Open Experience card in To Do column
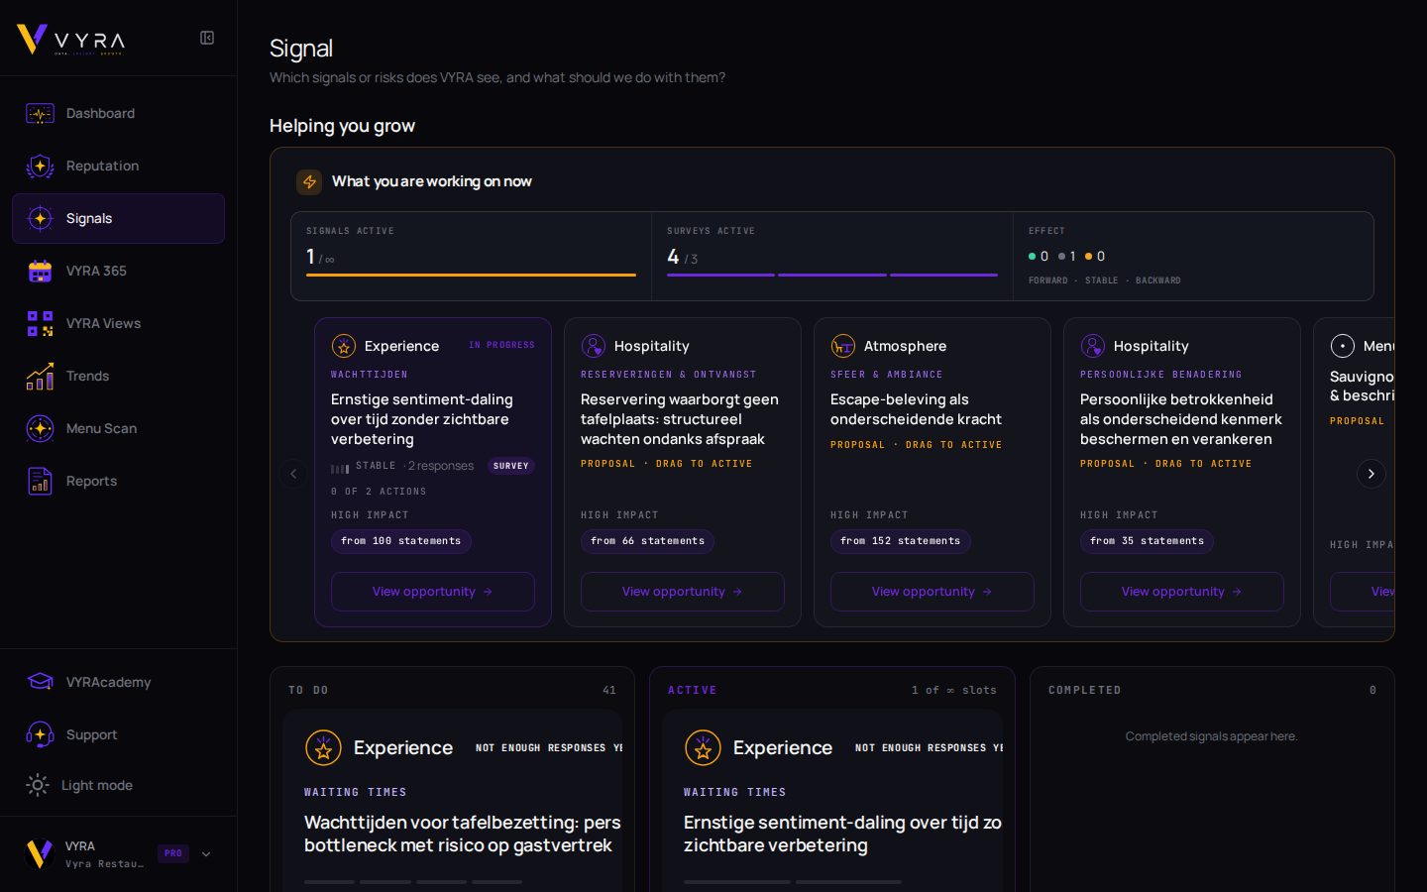 tap(453, 799)
